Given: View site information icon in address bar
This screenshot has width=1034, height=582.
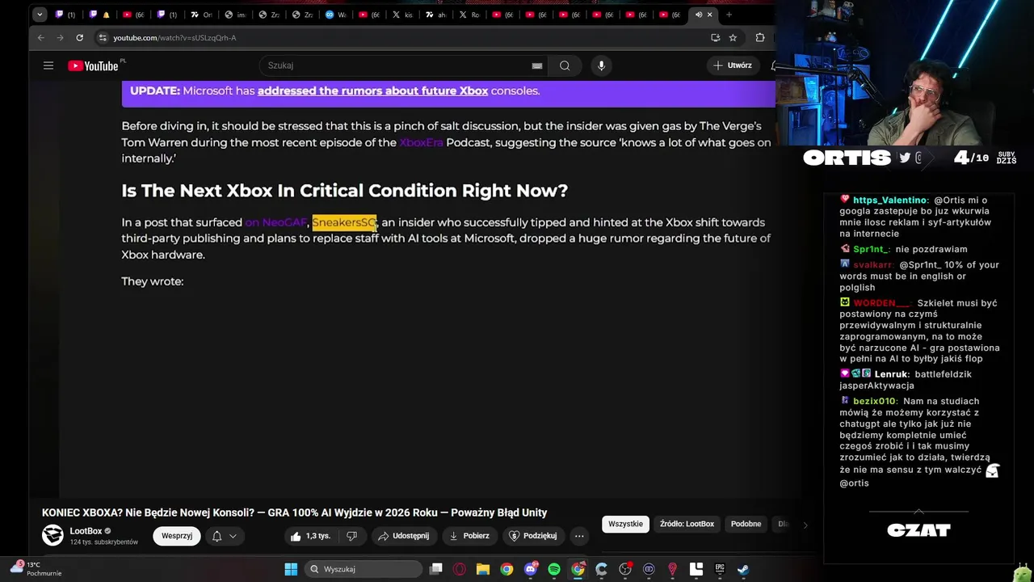Looking at the screenshot, I should [103, 37].
